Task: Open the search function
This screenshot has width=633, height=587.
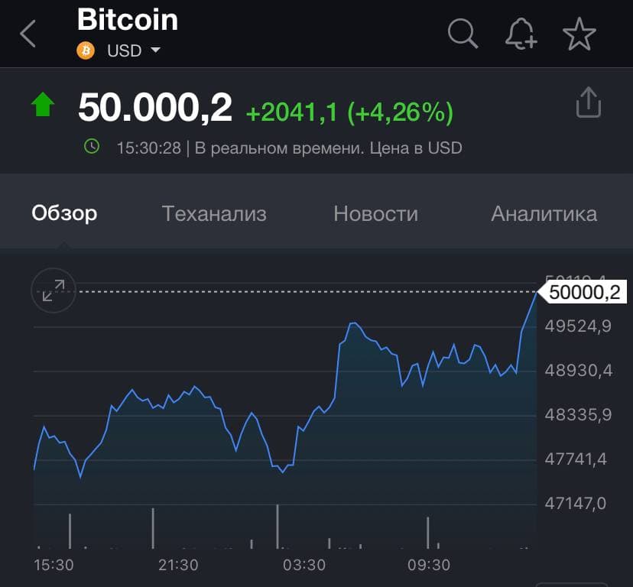Action: click(463, 33)
